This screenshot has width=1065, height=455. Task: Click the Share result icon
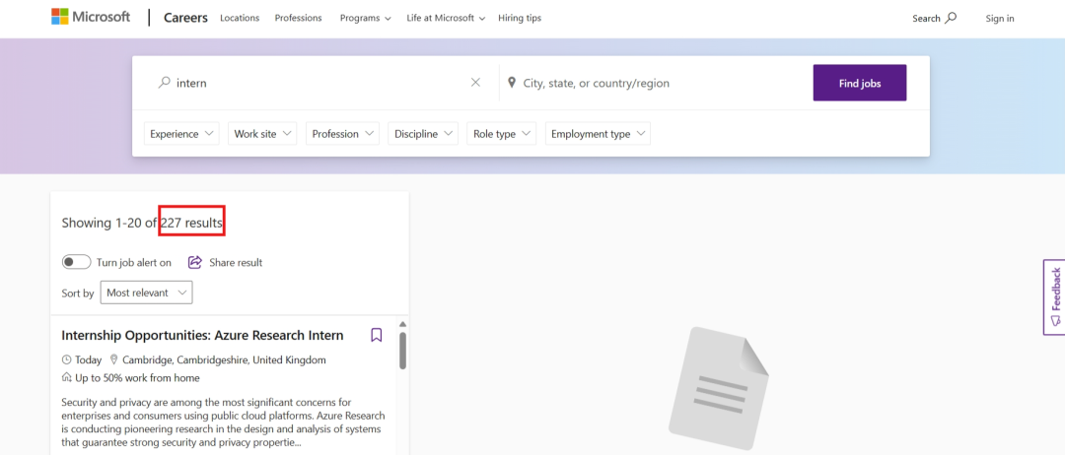195,262
